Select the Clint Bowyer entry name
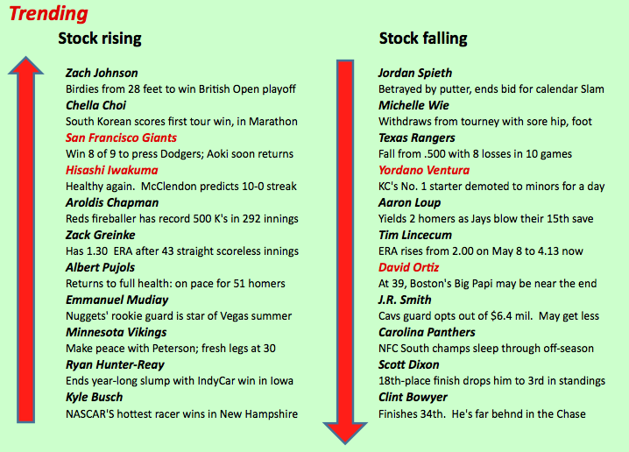Image resolution: width=629 pixels, height=452 pixels. click(x=413, y=397)
